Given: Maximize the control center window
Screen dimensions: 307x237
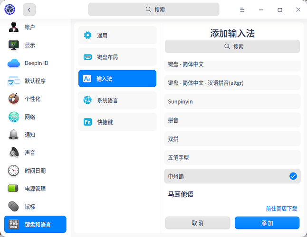Looking at the screenshot, I should click(280, 9).
